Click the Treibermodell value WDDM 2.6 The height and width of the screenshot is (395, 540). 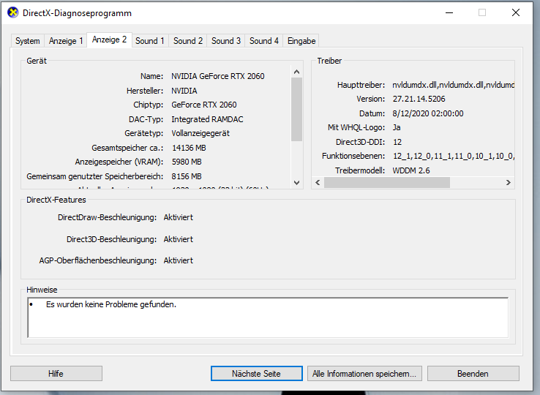coord(411,170)
